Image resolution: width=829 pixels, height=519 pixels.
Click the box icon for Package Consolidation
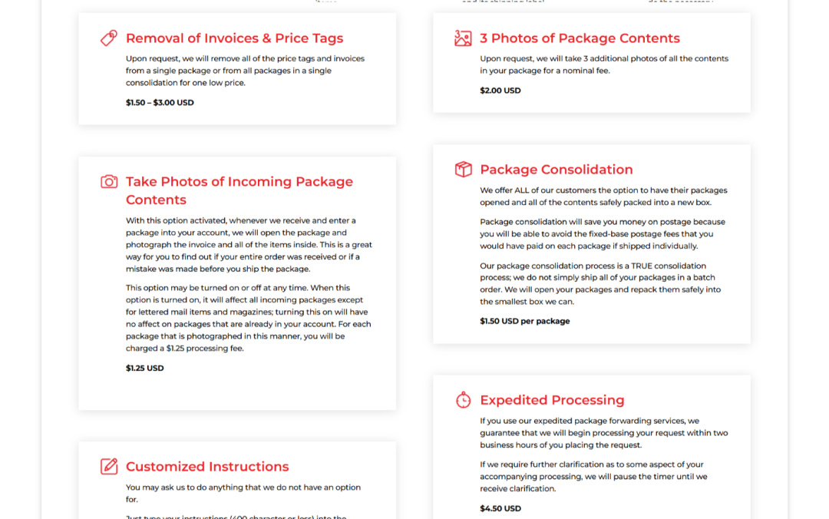coord(463,170)
